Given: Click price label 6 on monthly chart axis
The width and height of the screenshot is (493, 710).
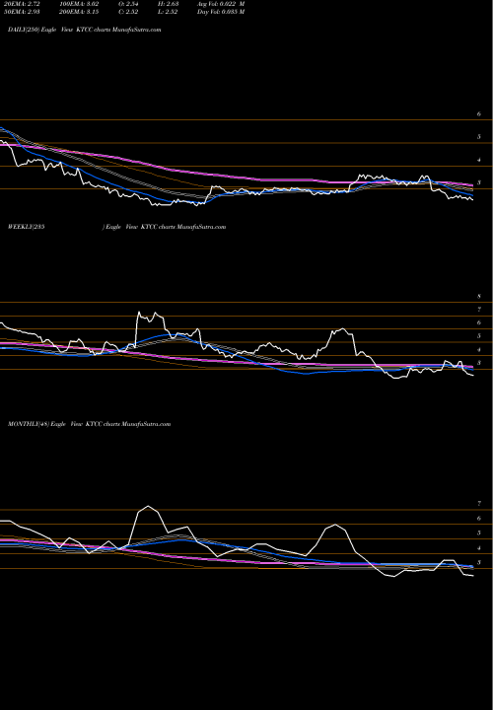Looking at the screenshot, I should pyautogui.click(x=479, y=519).
